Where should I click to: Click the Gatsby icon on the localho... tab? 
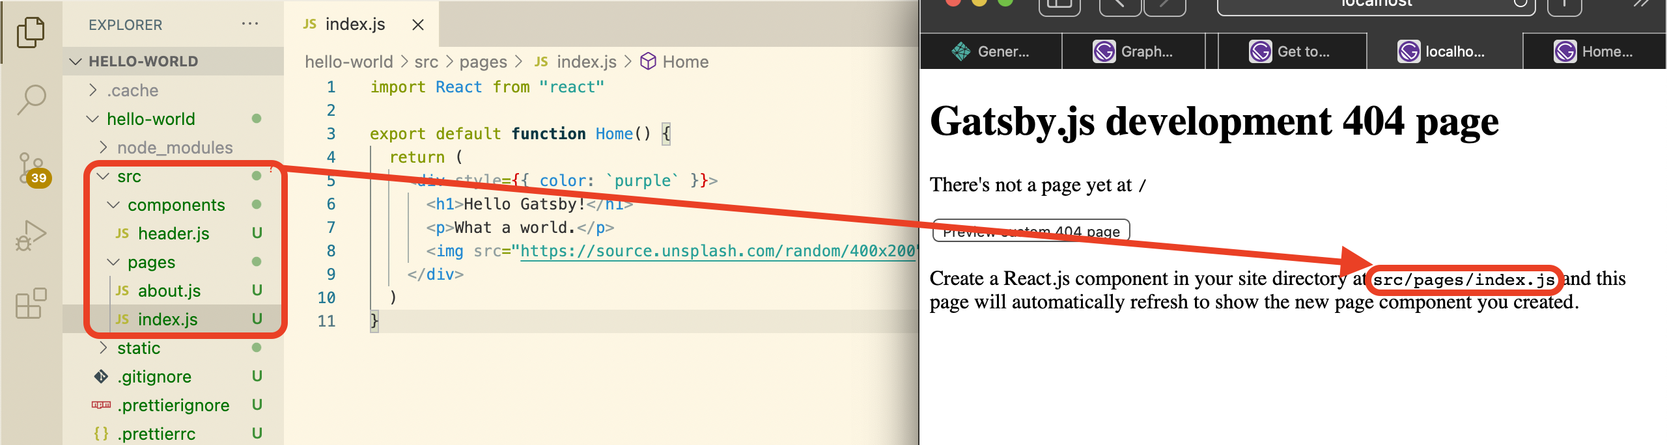[1408, 51]
